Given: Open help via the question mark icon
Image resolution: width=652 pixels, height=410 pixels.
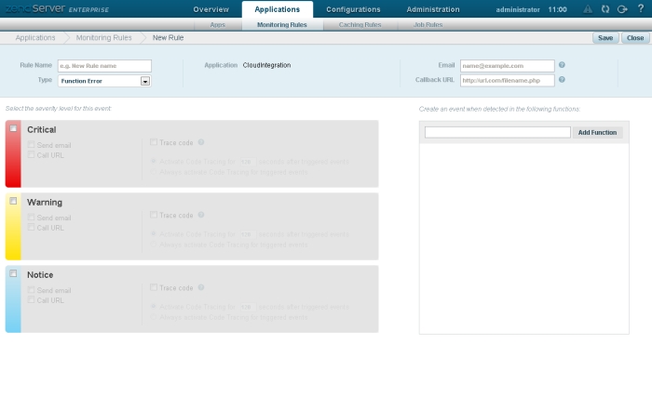Looking at the screenshot, I should (x=639, y=9).
